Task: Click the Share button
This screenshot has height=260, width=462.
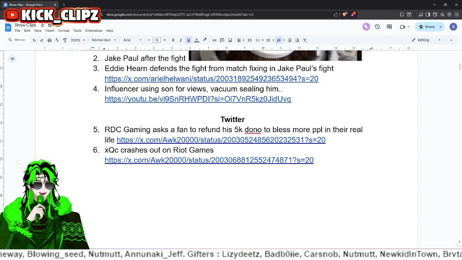Action: [427, 27]
